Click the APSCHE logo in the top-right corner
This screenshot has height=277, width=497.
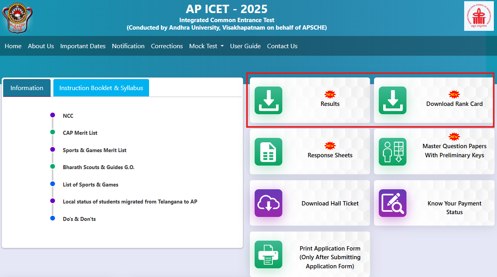(478, 16)
